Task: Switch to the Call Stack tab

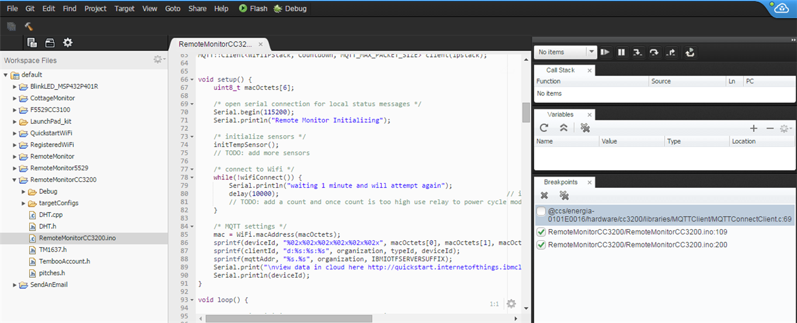Action: click(x=560, y=70)
